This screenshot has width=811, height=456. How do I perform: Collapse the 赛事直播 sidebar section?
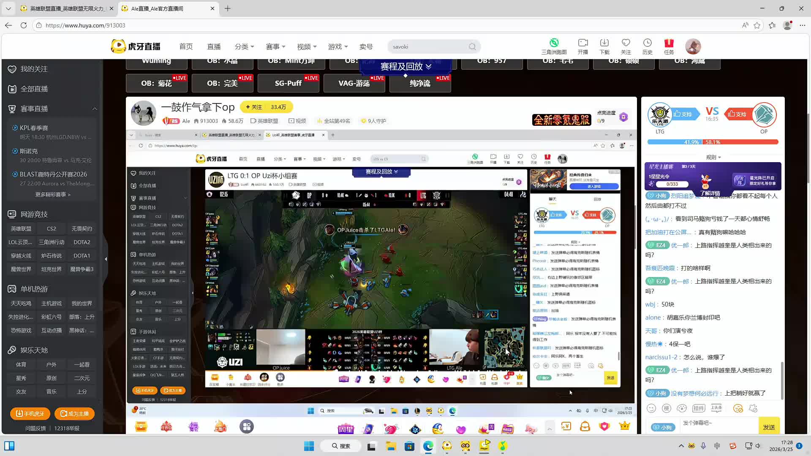pyautogui.click(x=95, y=109)
